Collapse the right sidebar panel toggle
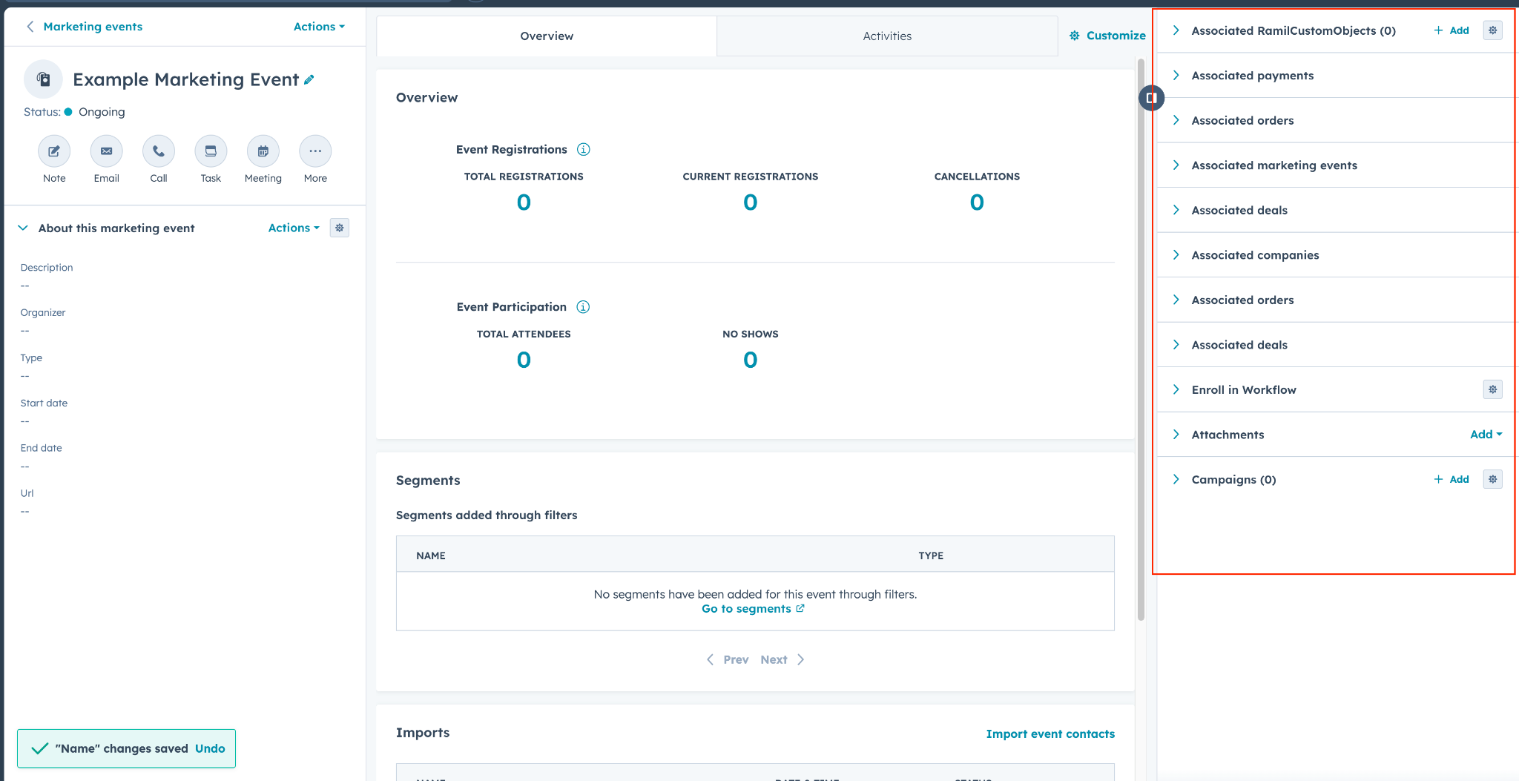 point(1151,98)
